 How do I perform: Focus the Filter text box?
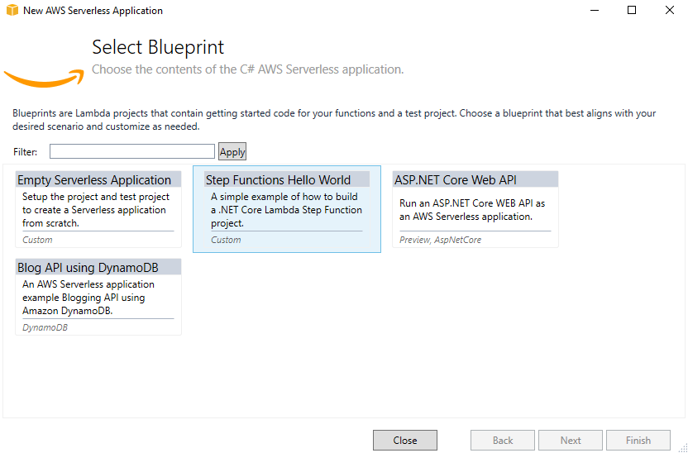coord(132,151)
